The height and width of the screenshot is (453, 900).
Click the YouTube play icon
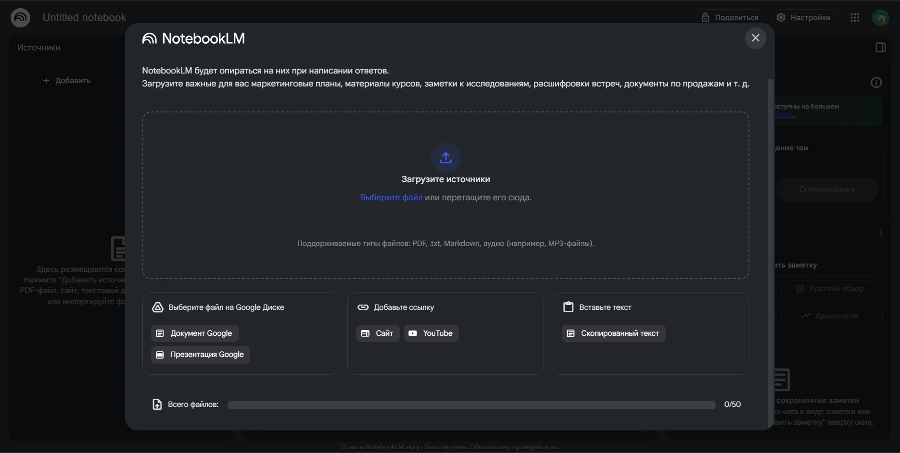pyautogui.click(x=413, y=333)
